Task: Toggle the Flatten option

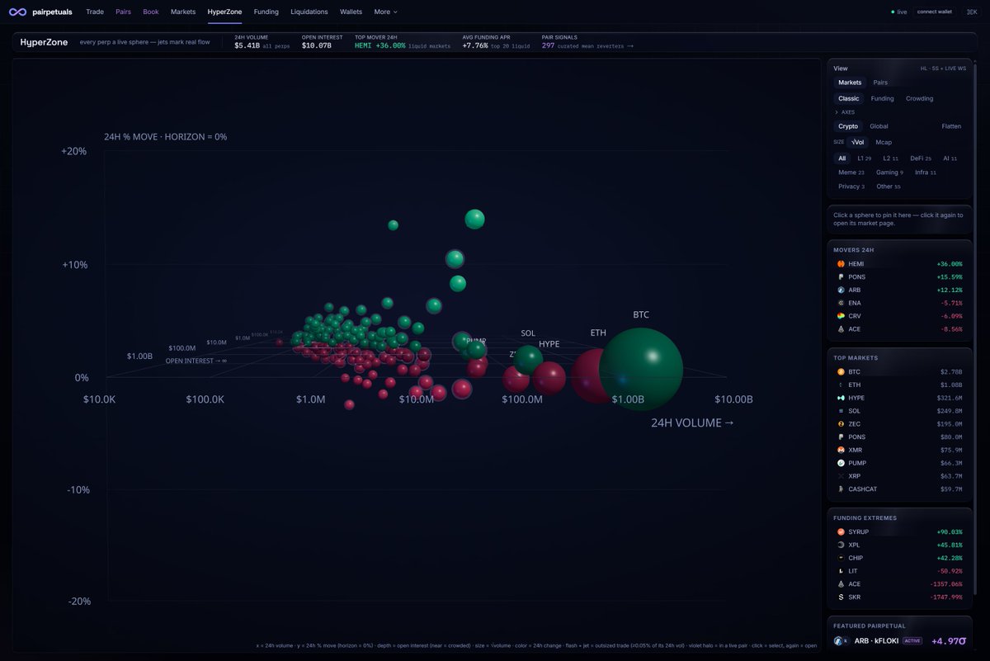Action: (951, 126)
